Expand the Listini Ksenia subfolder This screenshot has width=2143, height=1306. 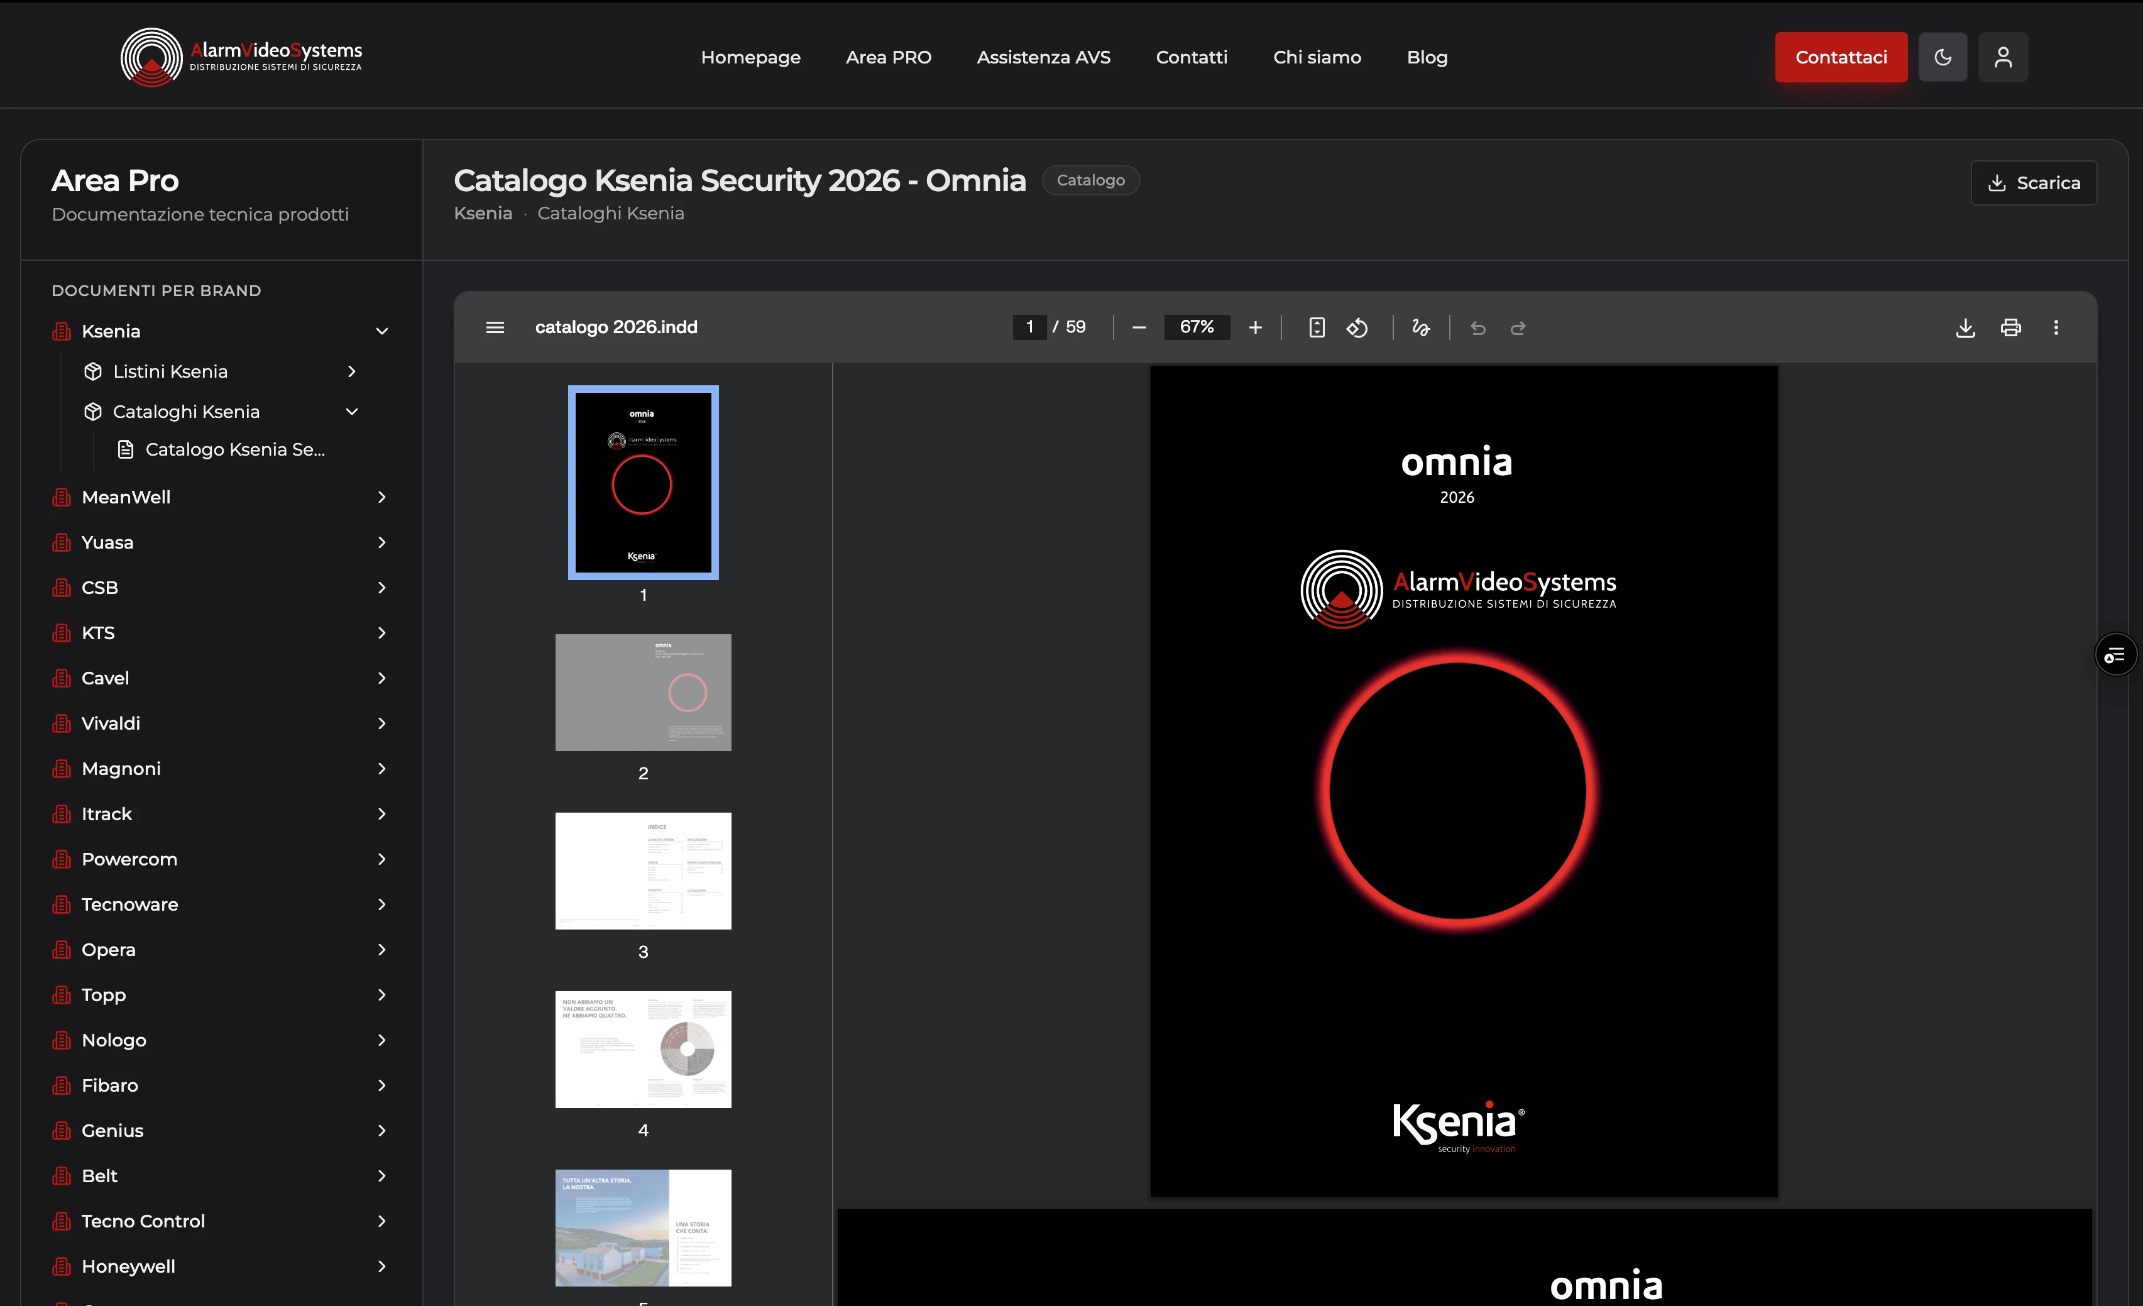click(x=351, y=371)
